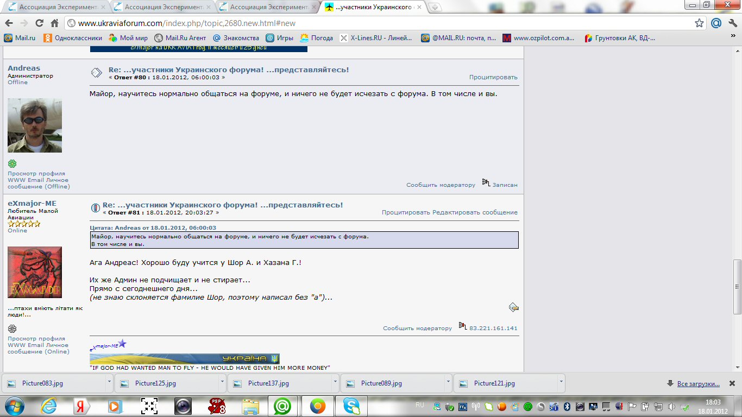Click Andreas's avatar photo
Screen dimensions: 742x417
[35, 125]
